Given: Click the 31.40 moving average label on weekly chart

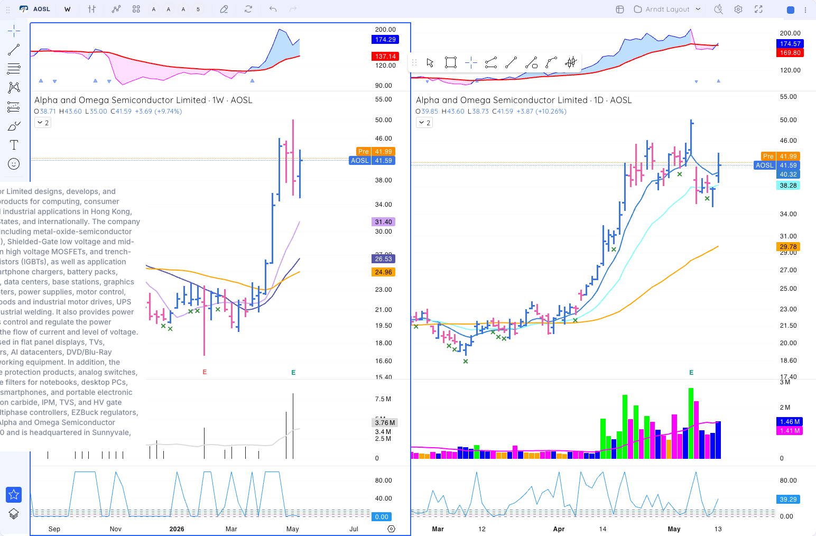Looking at the screenshot, I should click(383, 222).
